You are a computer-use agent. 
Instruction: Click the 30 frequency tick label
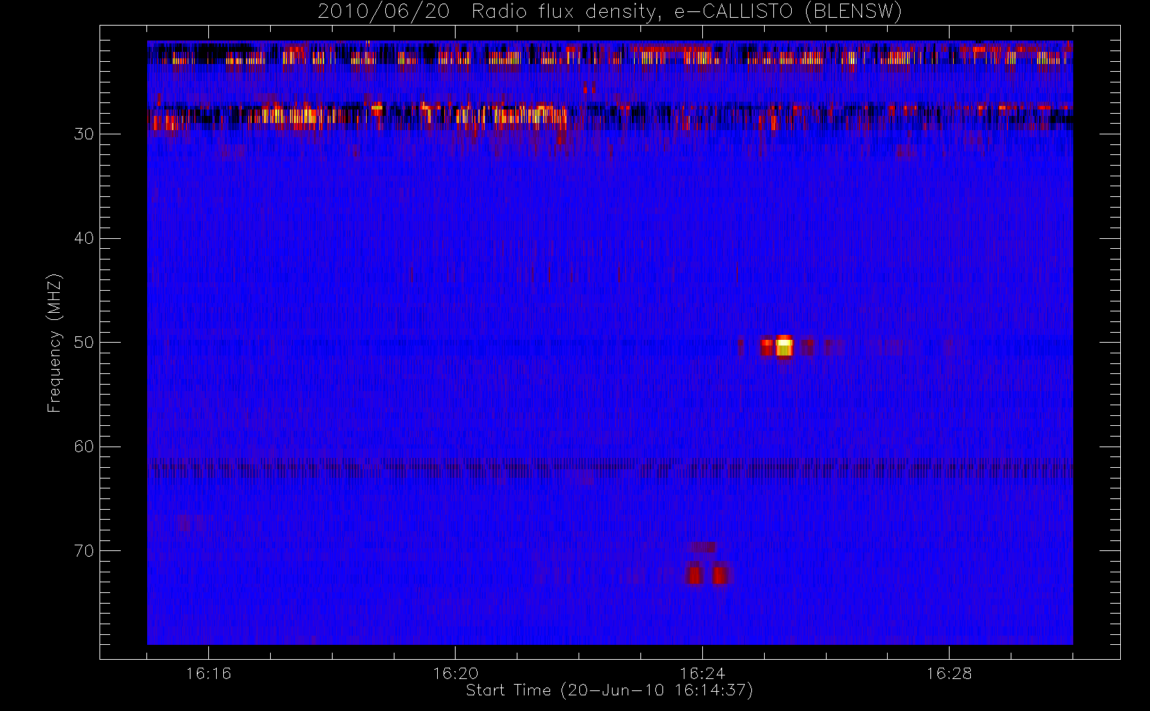coord(84,134)
